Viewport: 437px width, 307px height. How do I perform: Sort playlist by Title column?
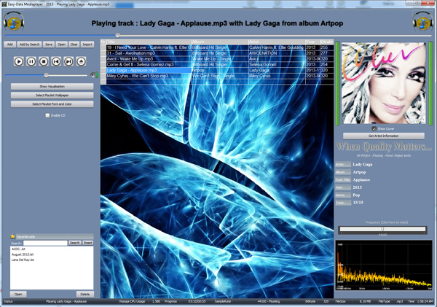[x=149, y=42]
